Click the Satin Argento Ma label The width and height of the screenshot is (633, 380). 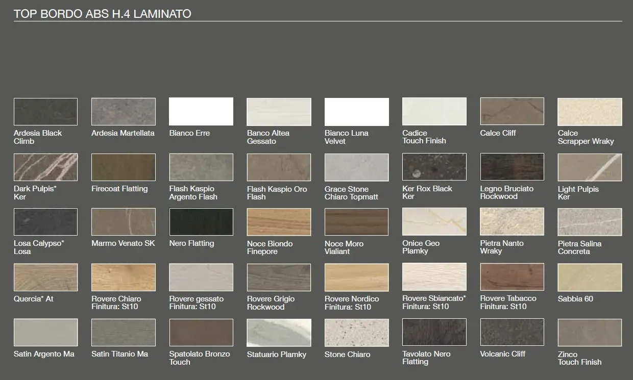[44, 354]
